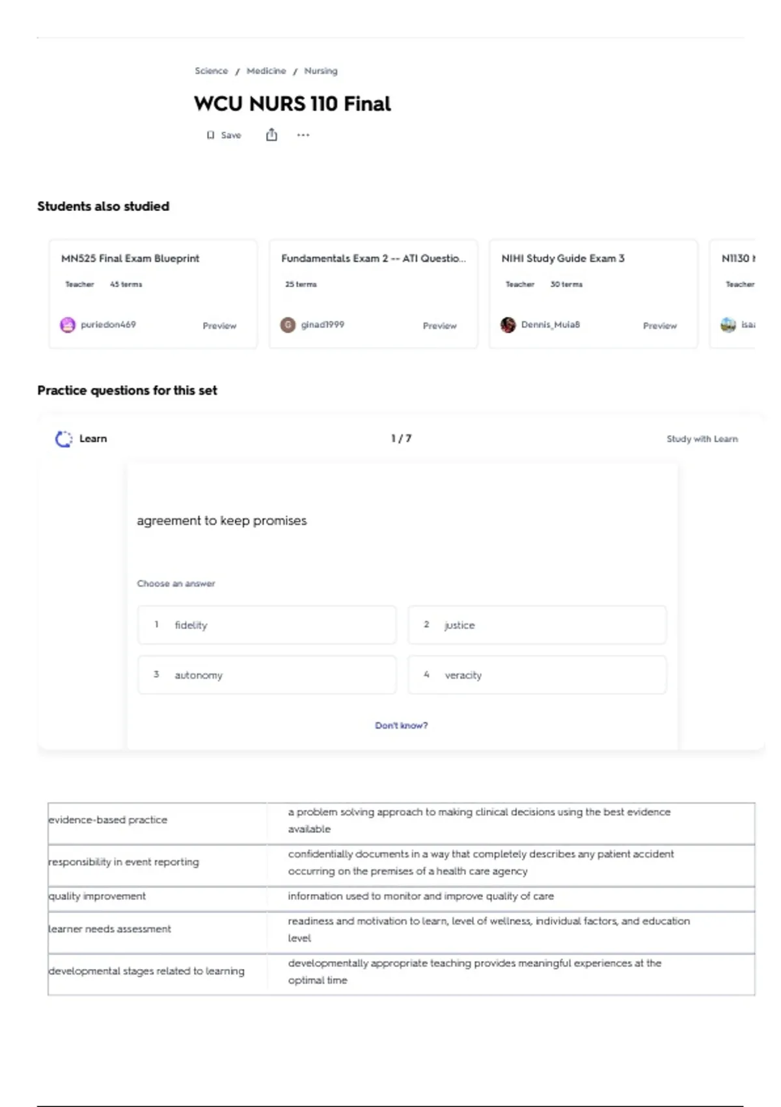Click the Learn spinner icon

[x=64, y=439]
